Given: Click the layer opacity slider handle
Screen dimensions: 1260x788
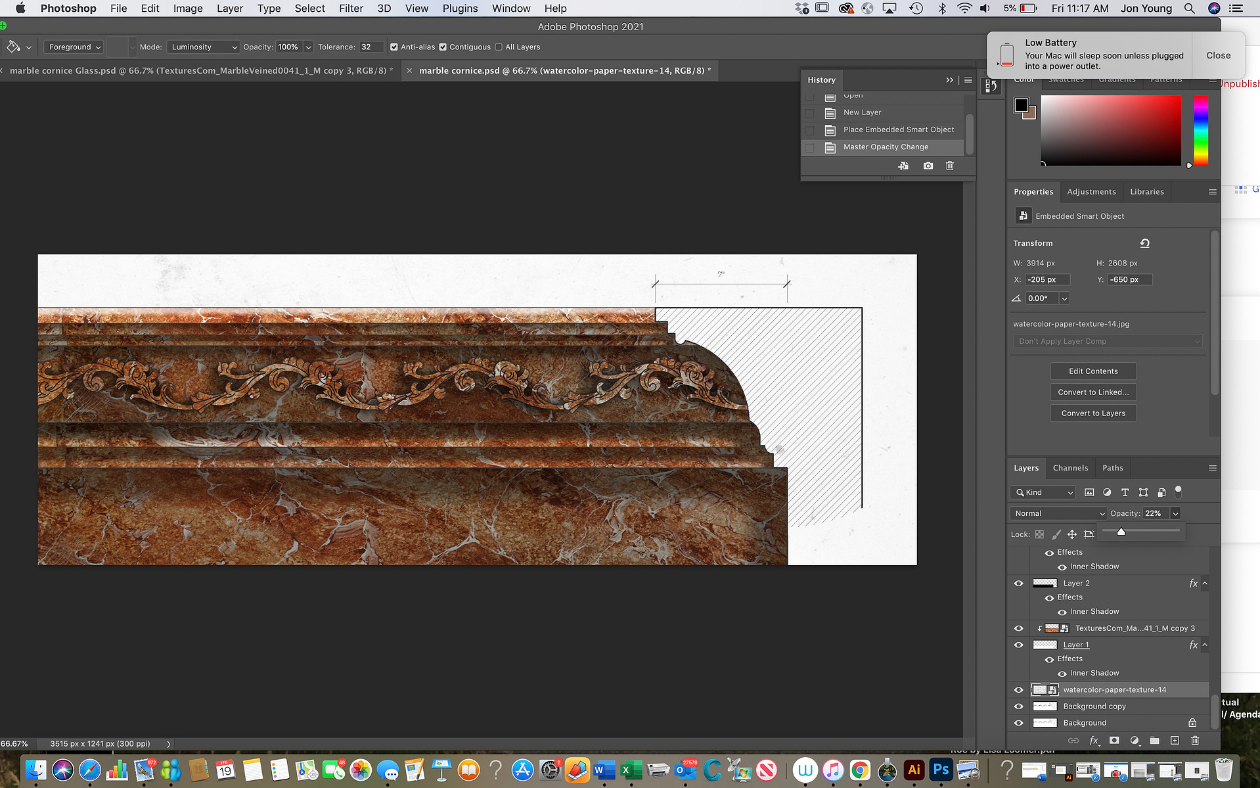Looking at the screenshot, I should [x=1121, y=532].
